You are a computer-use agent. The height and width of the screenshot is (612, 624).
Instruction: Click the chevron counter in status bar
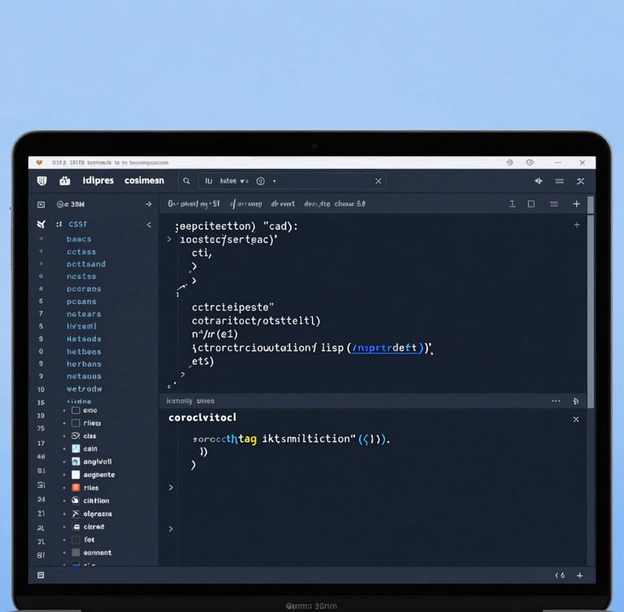point(560,575)
